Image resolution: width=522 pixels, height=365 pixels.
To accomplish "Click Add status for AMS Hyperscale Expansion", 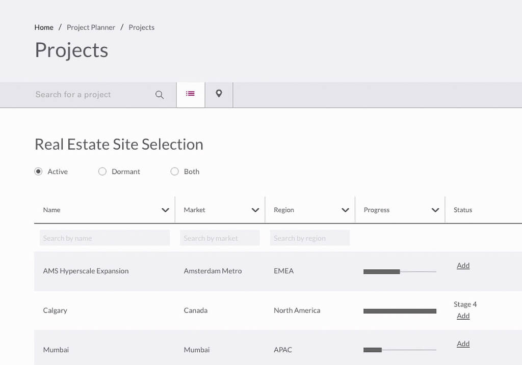I will click(x=463, y=265).
